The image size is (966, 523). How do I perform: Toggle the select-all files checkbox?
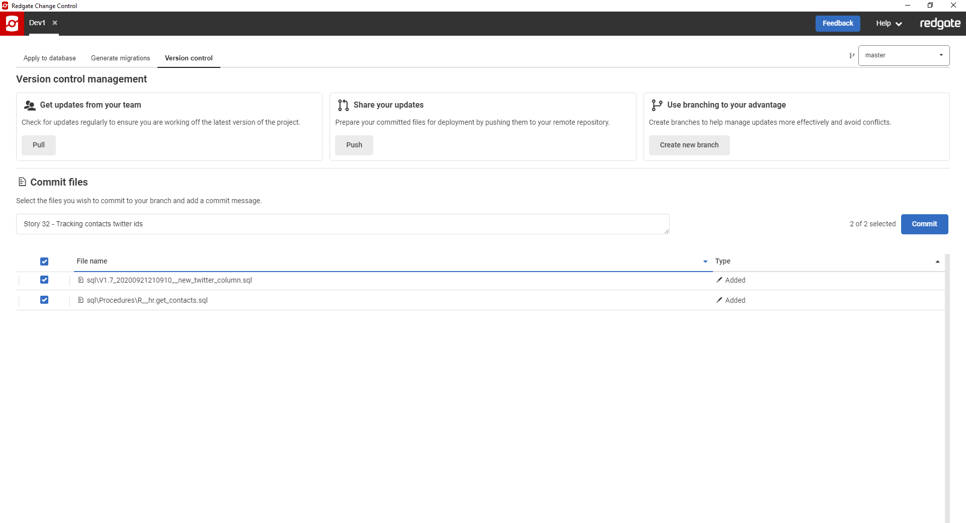(x=44, y=261)
